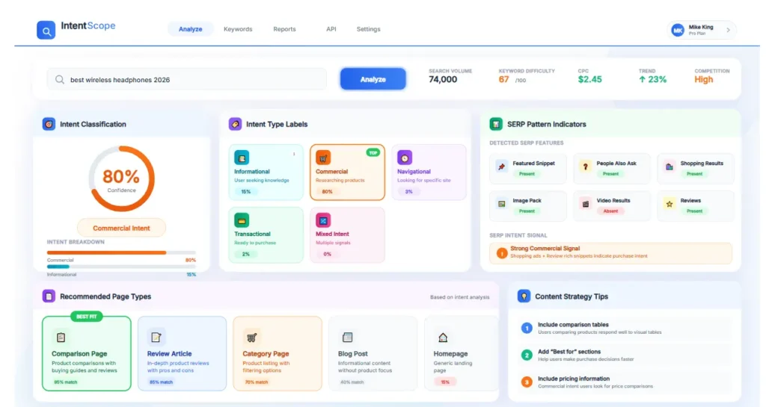Click the Commercial shopping cart icon
The height and width of the screenshot is (407, 766).
[x=323, y=158]
